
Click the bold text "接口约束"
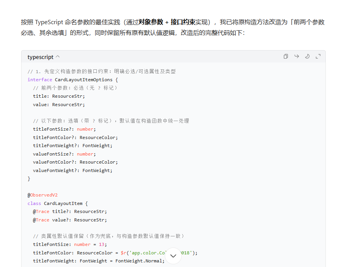pos(183,22)
